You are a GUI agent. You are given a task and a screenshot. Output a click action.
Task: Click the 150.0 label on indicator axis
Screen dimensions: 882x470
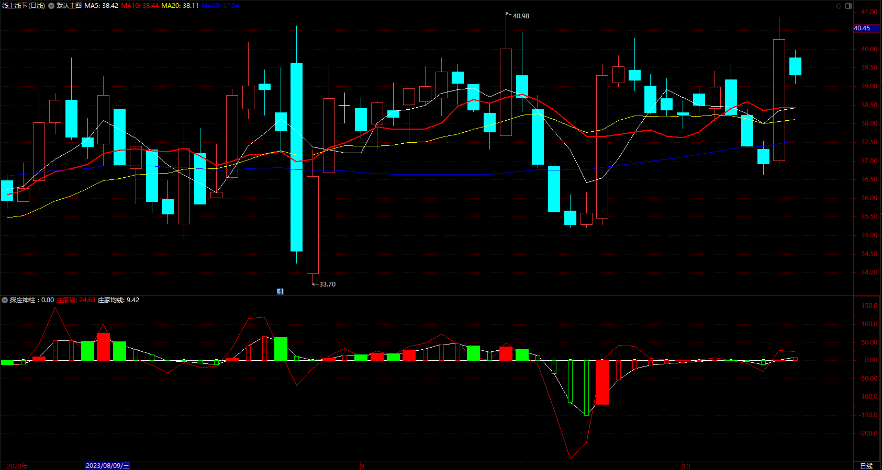869,306
